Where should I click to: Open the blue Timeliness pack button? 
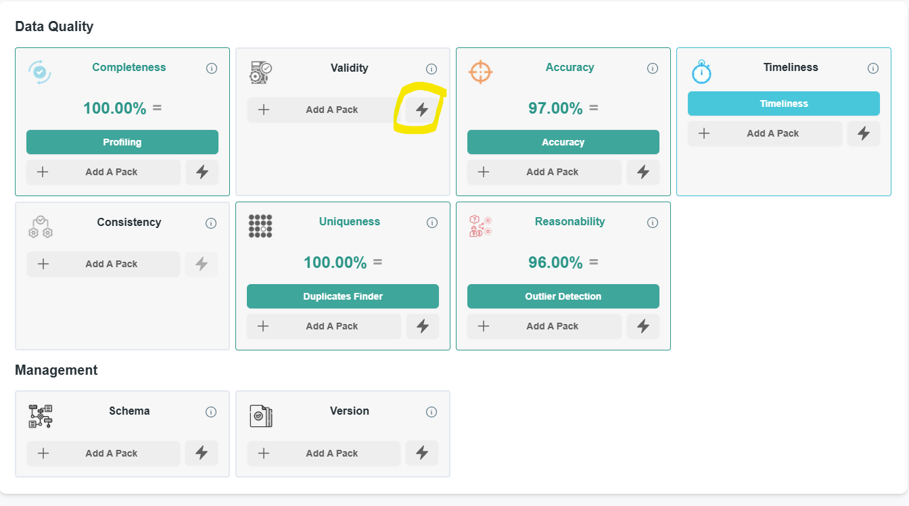tap(784, 103)
